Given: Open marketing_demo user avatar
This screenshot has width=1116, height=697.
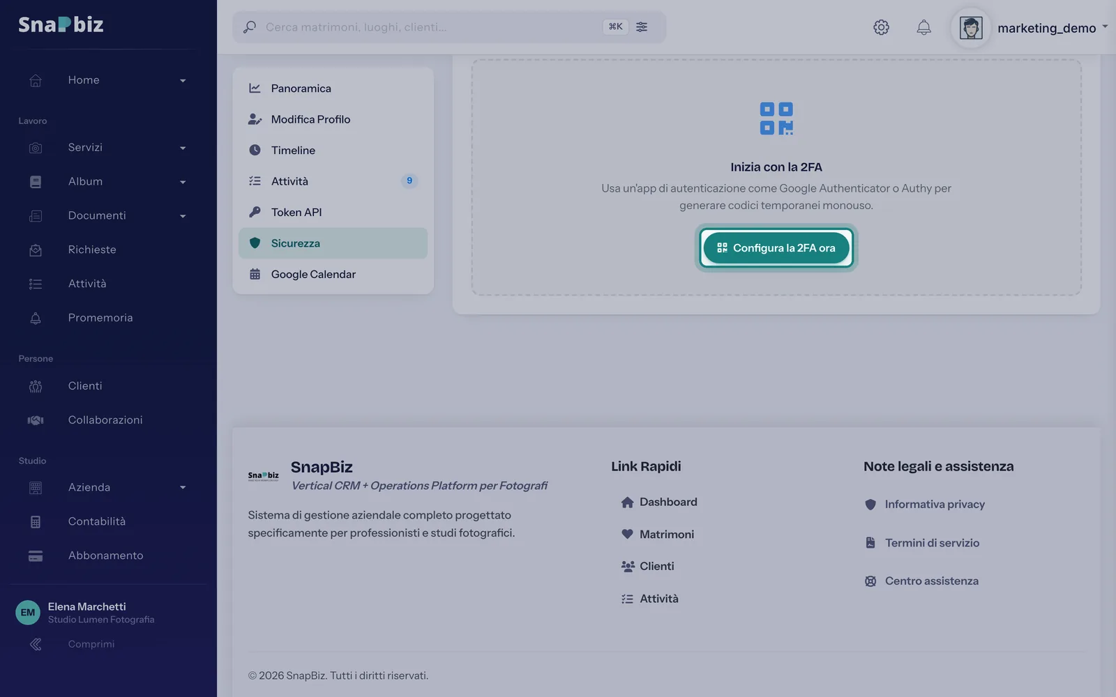Looking at the screenshot, I should [x=971, y=28].
